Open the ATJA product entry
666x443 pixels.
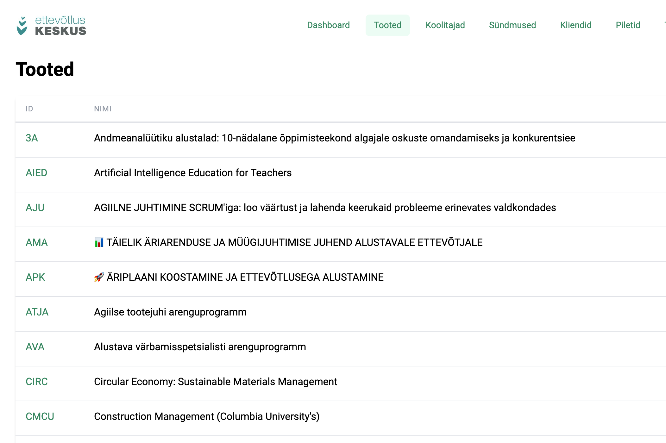pyautogui.click(x=37, y=312)
